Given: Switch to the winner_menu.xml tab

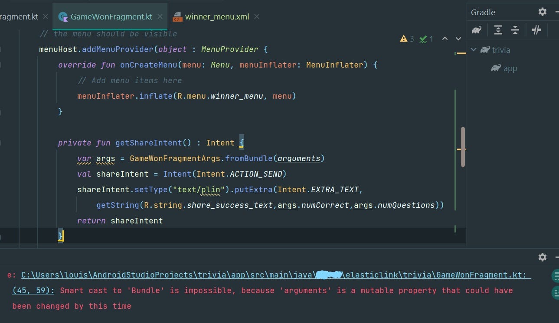Looking at the screenshot, I should [x=216, y=16].
